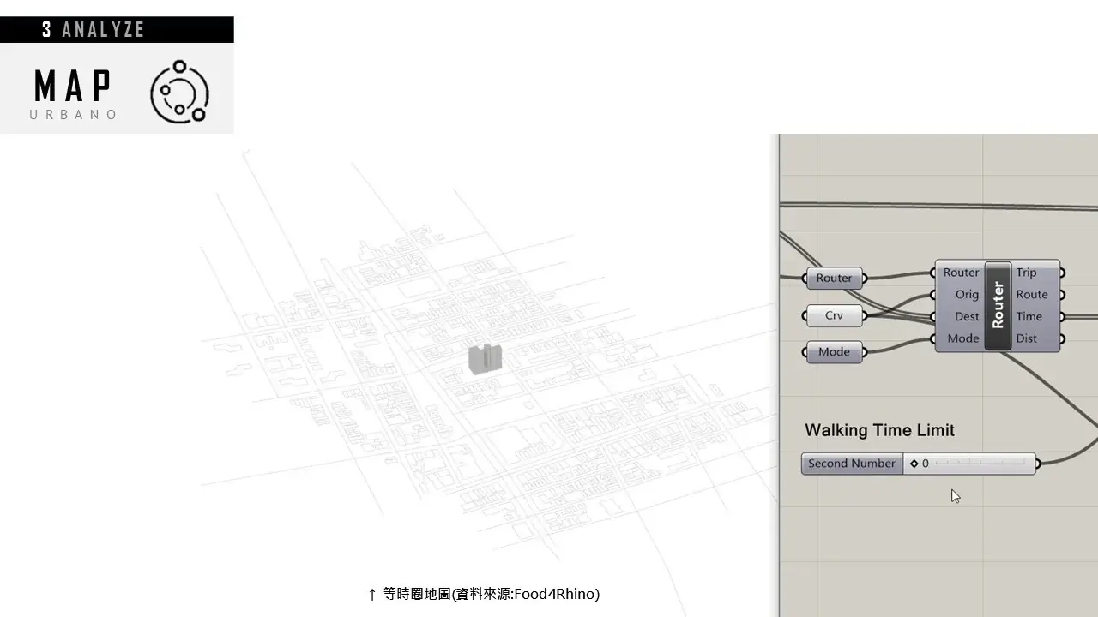This screenshot has height=617, width=1098.
Task: Select the gray building model on map
Action: (485, 358)
